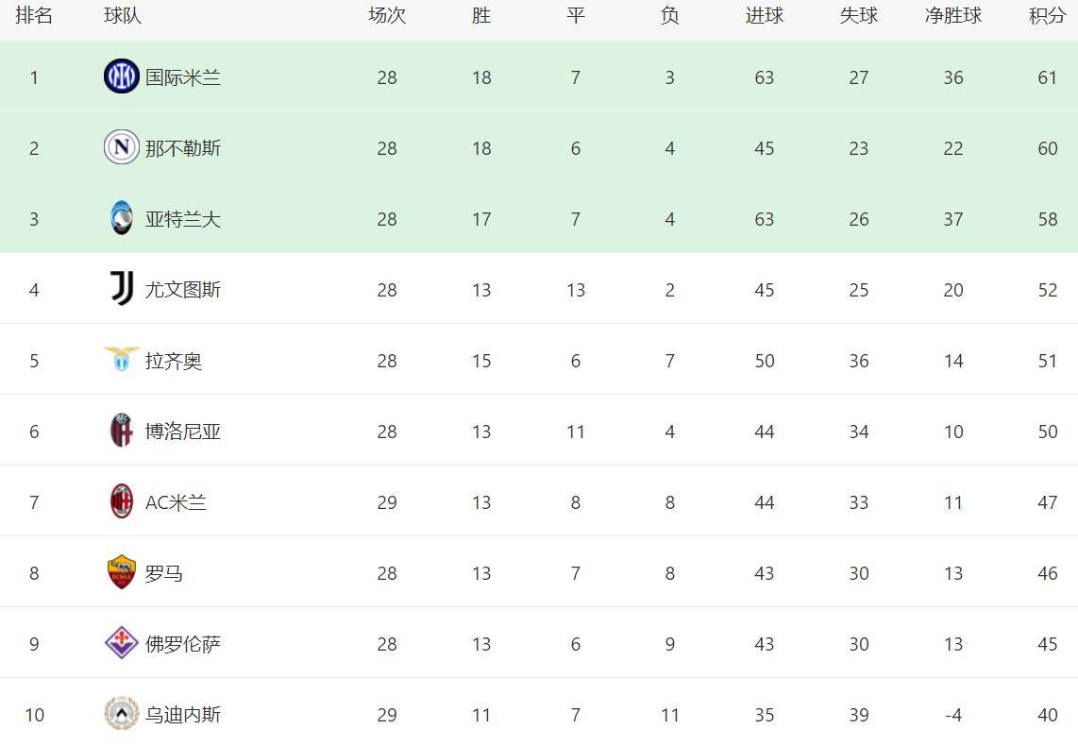The image size is (1078, 746).
Task: Sort table by 积分 column header
Action: tap(1047, 16)
